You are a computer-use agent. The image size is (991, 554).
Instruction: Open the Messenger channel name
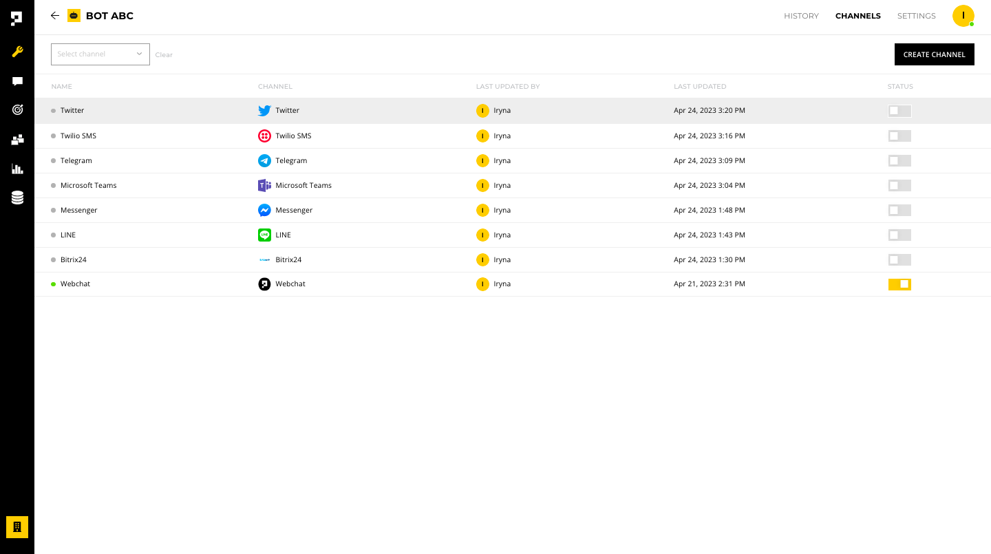tap(79, 210)
